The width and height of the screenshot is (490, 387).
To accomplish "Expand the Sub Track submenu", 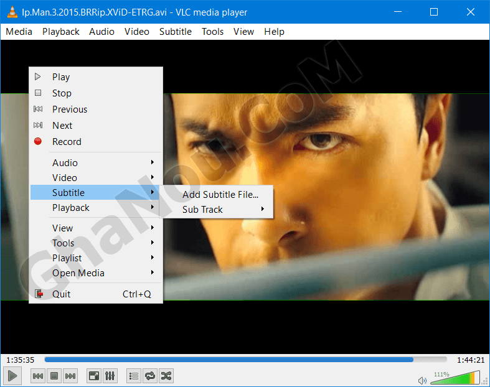I will 216,210.
